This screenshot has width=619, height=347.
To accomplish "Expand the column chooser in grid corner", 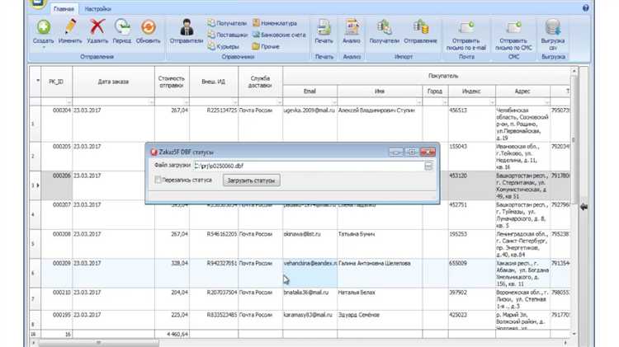I will tap(37, 80).
